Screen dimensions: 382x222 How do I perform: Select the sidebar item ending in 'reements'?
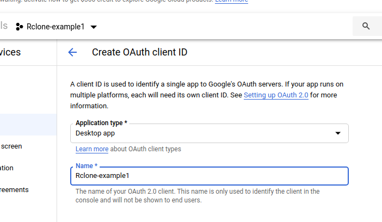14,189
